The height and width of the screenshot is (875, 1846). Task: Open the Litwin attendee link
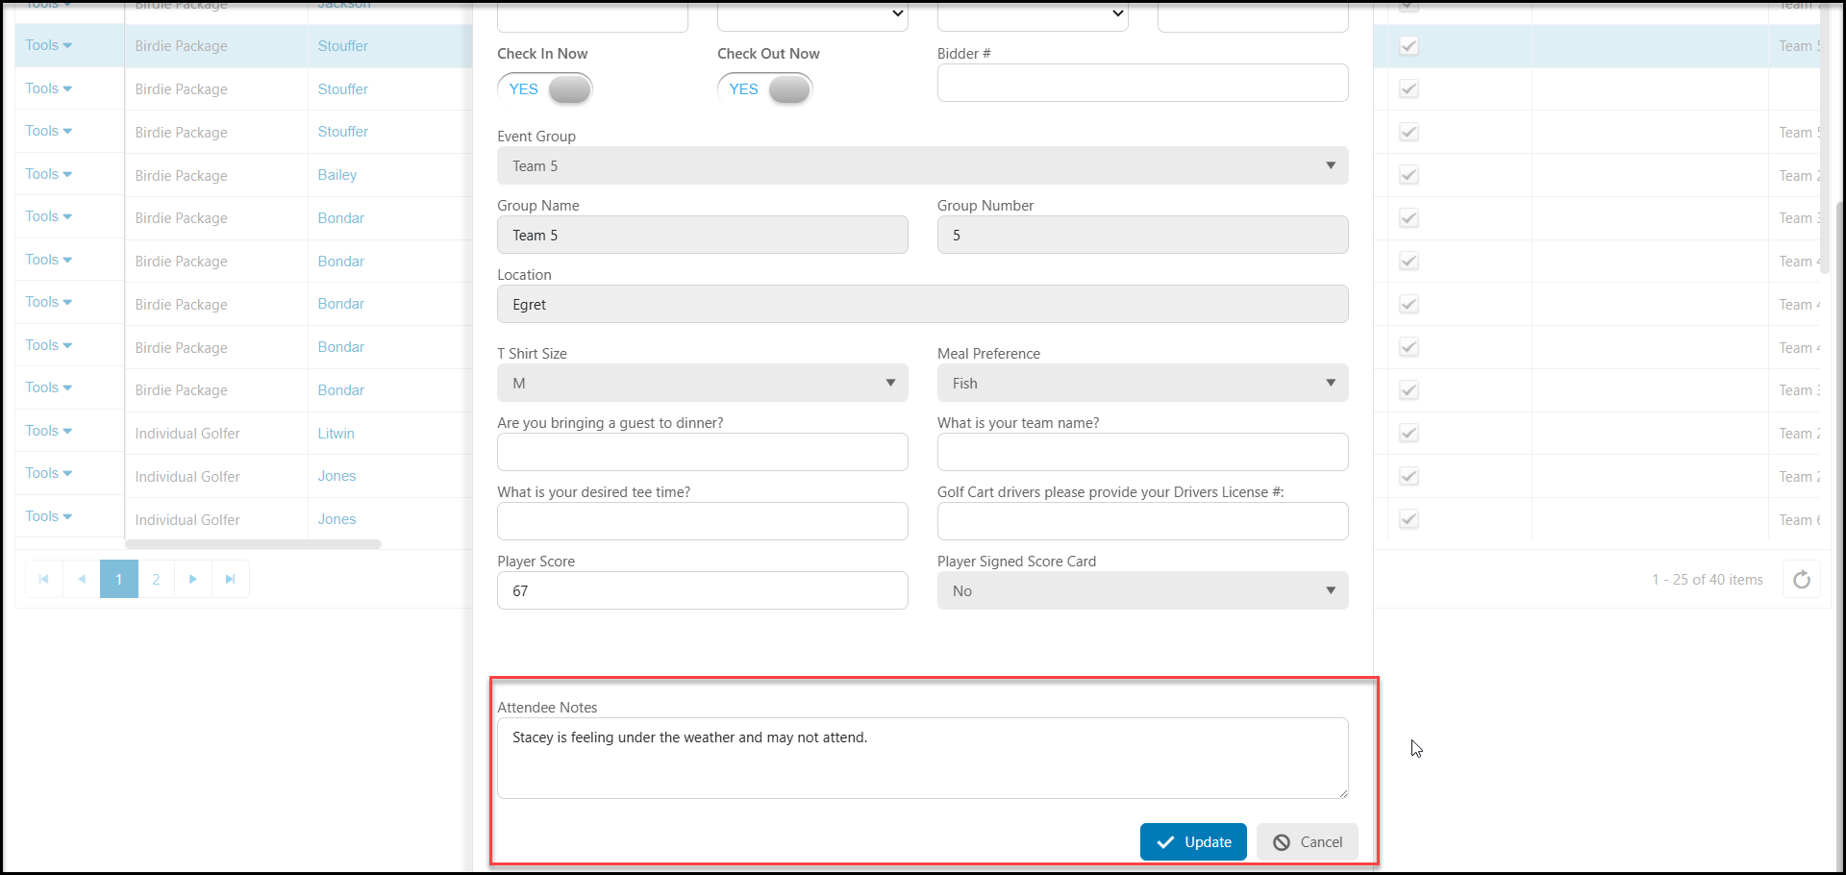pyautogui.click(x=337, y=434)
